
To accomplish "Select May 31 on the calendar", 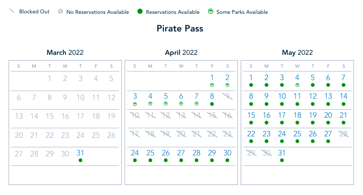I will point(282,153).
